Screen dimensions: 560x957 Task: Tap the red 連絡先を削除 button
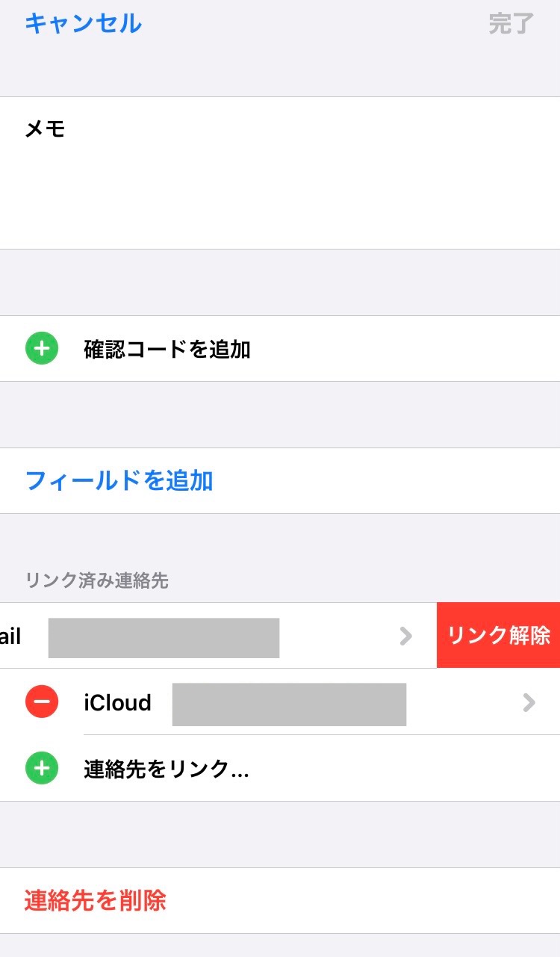[95, 900]
